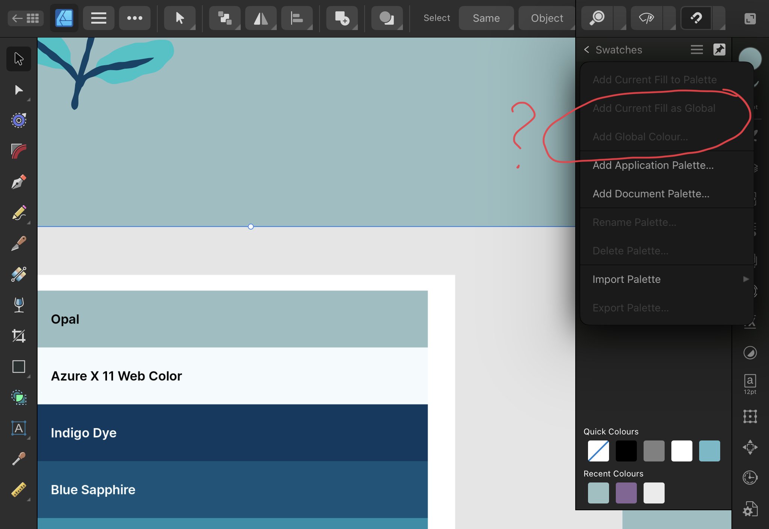Activate the Zoom tool in top bar
This screenshot has height=529, width=769.
click(597, 18)
